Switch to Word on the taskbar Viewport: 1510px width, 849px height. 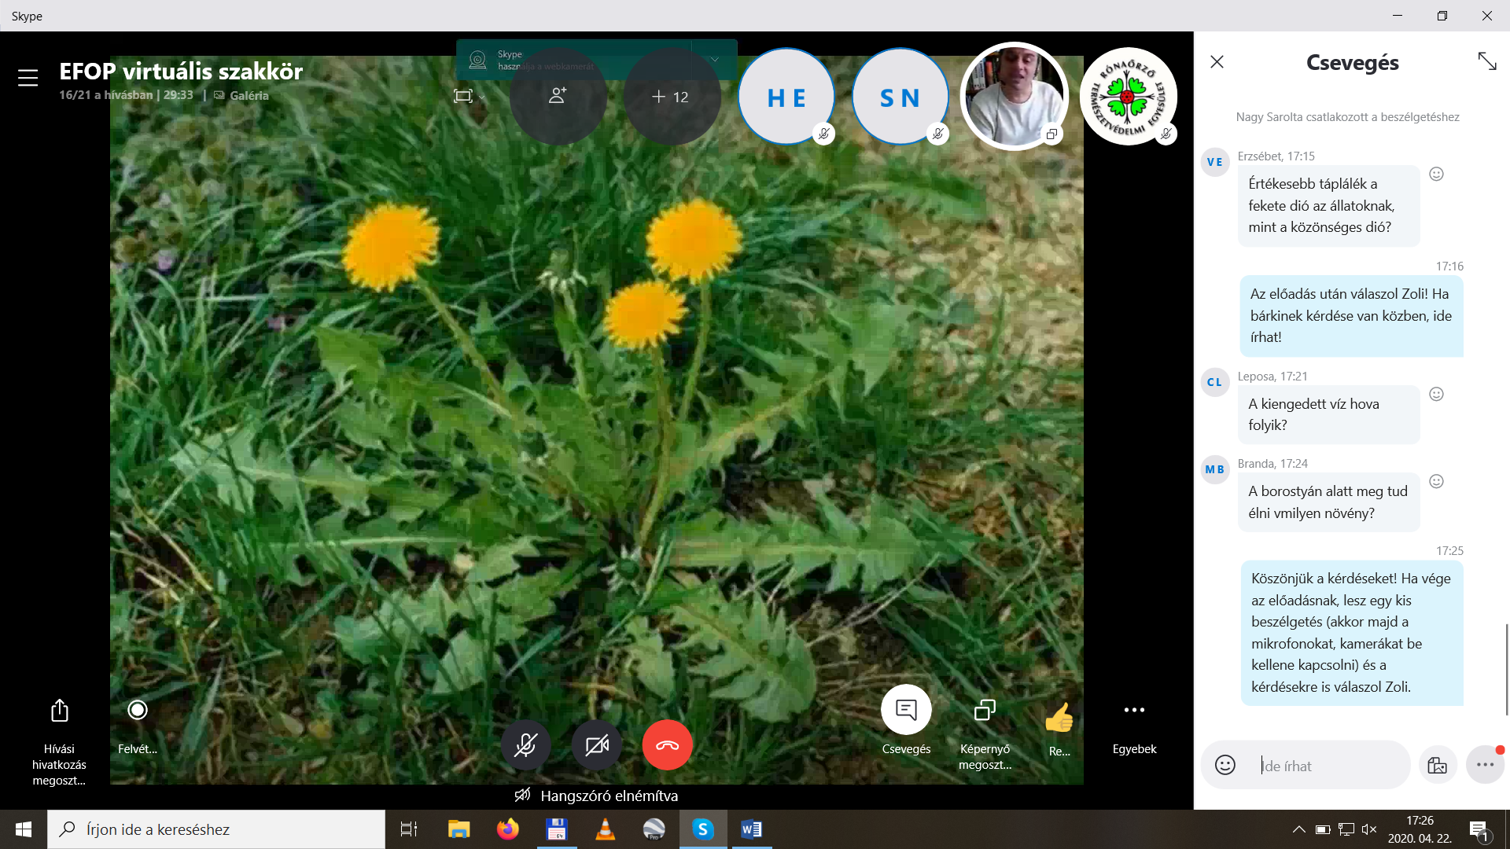752,829
